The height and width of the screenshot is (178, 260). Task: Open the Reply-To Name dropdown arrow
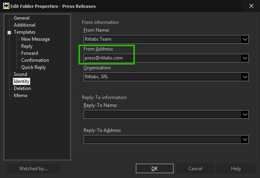point(245,114)
